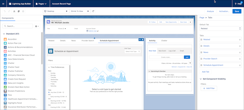Open the Desktop form factor dropdown

(56, 11)
